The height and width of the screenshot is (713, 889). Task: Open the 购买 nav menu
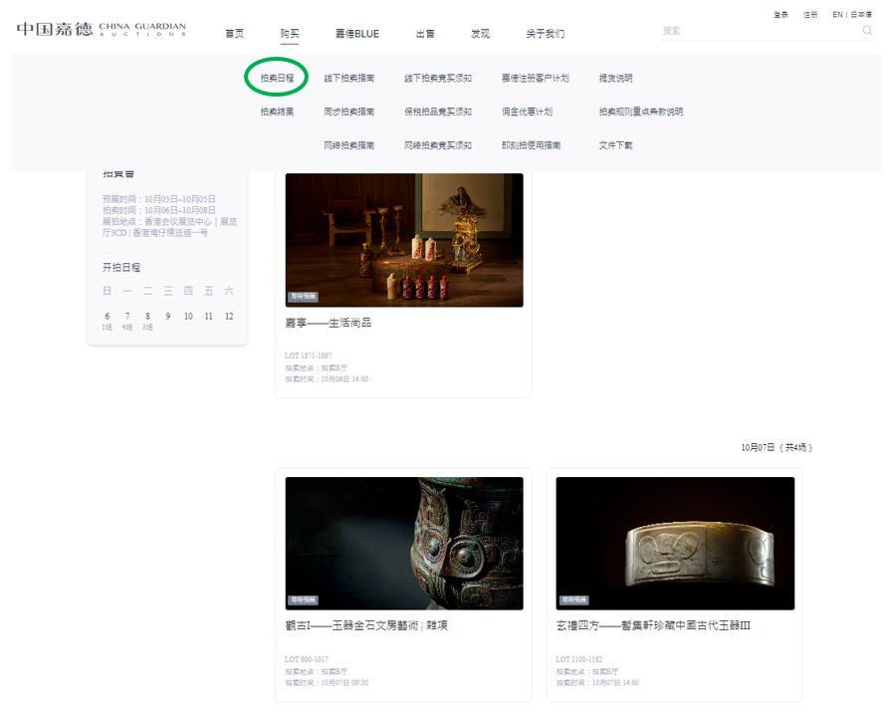pos(290,34)
